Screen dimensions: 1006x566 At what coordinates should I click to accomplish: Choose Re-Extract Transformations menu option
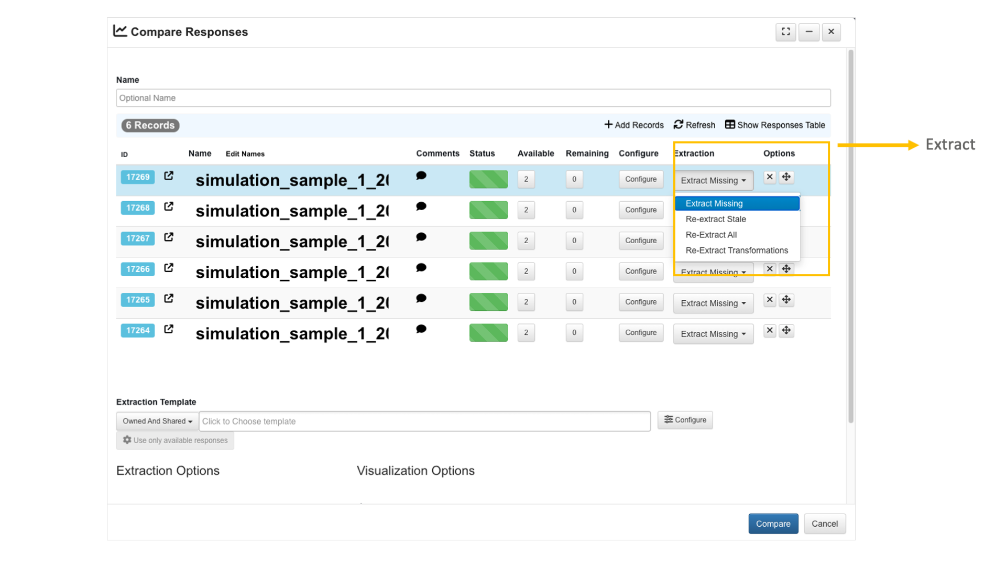coord(736,251)
